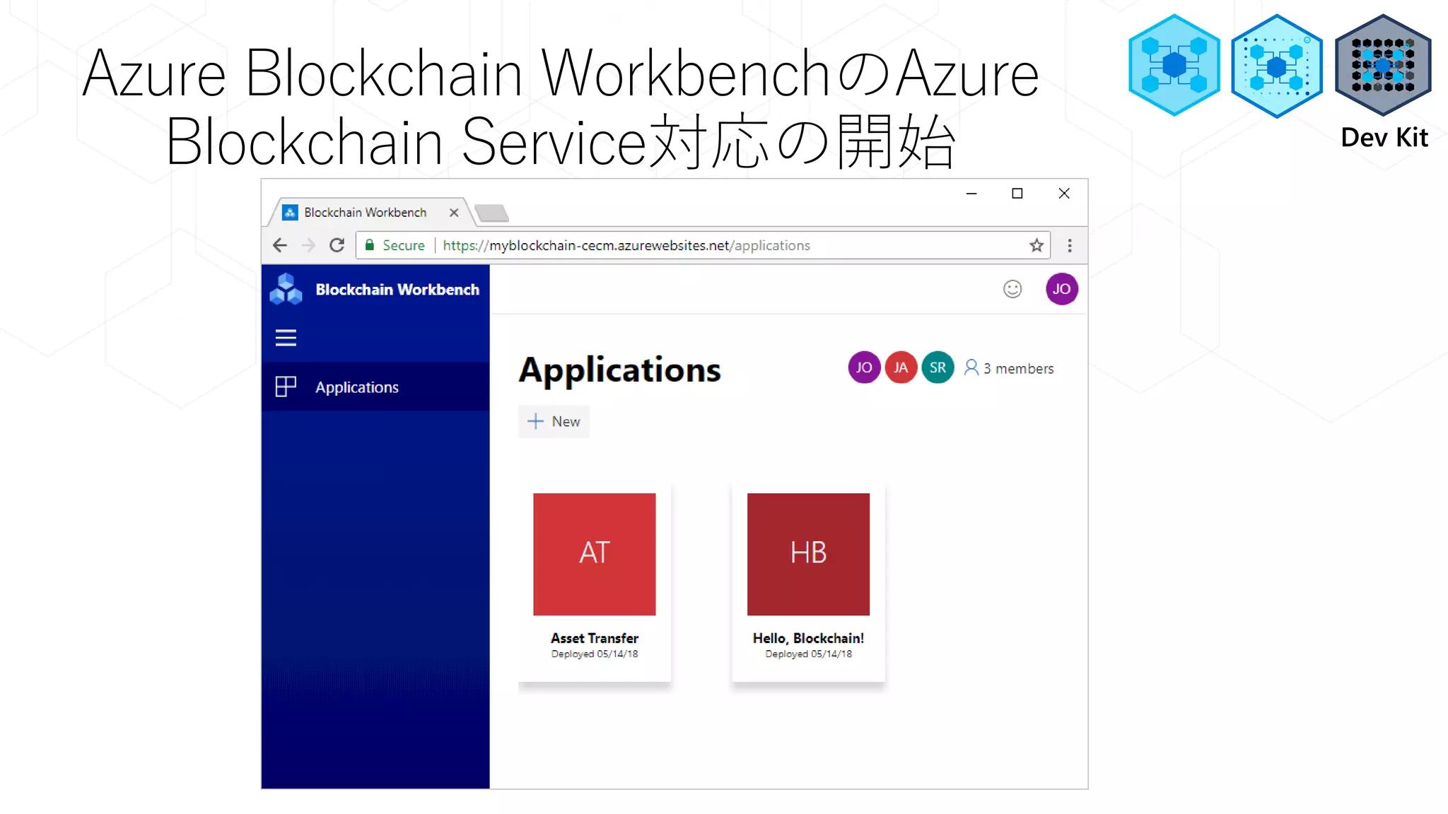The height and width of the screenshot is (814, 1448).
Task: Click the JO member avatar
Action: [864, 367]
